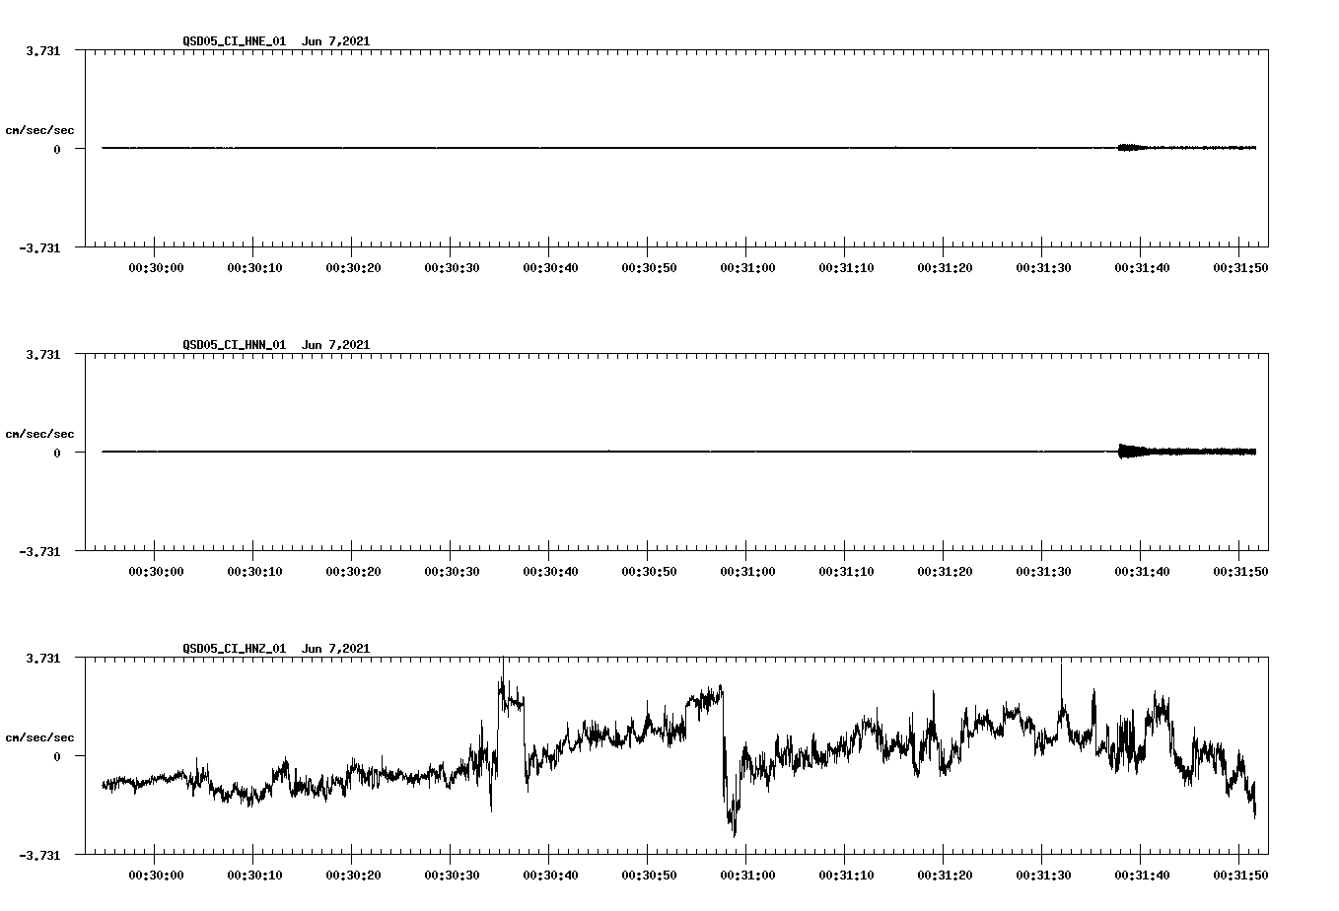Click the 00:31:20 time label under HNZ plot
The width and height of the screenshot is (1339, 911).
pos(945,876)
